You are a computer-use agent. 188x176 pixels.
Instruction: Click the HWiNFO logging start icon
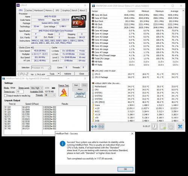click(163, 126)
